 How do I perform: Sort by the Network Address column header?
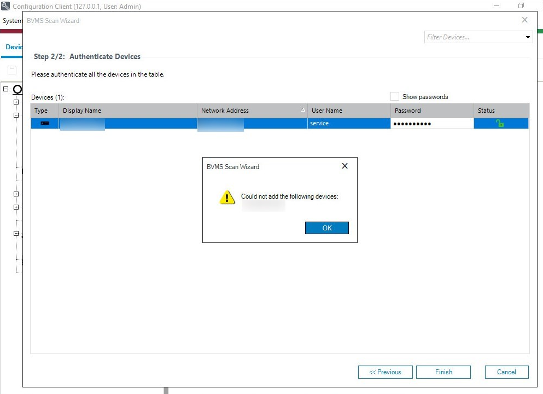(252, 111)
